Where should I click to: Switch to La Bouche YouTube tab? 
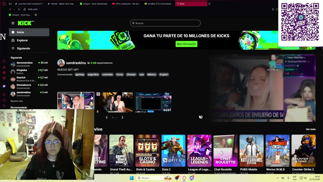pos(126,4)
